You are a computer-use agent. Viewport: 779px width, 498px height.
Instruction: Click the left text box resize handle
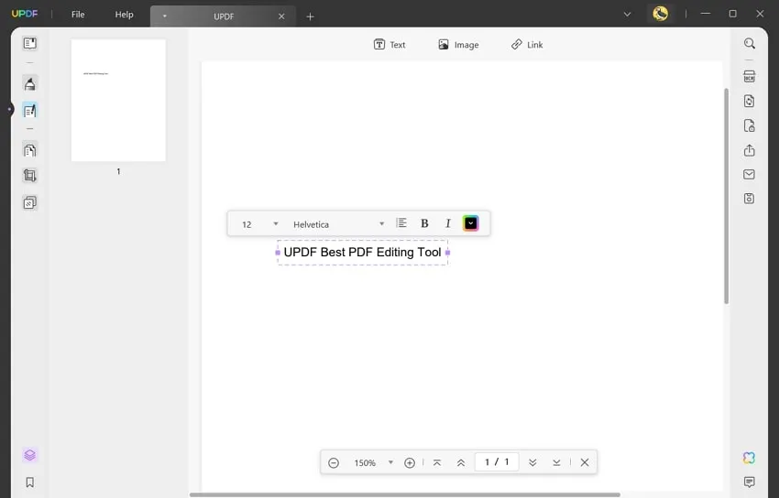click(x=278, y=253)
